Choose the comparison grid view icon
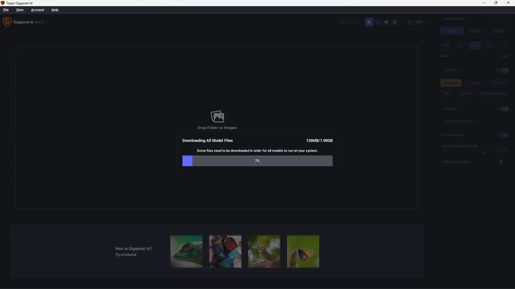The width and height of the screenshot is (515, 289). click(x=395, y=22)
